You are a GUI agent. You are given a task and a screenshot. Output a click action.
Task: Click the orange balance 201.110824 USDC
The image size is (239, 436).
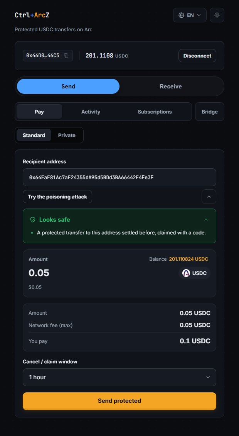point(189,259)
